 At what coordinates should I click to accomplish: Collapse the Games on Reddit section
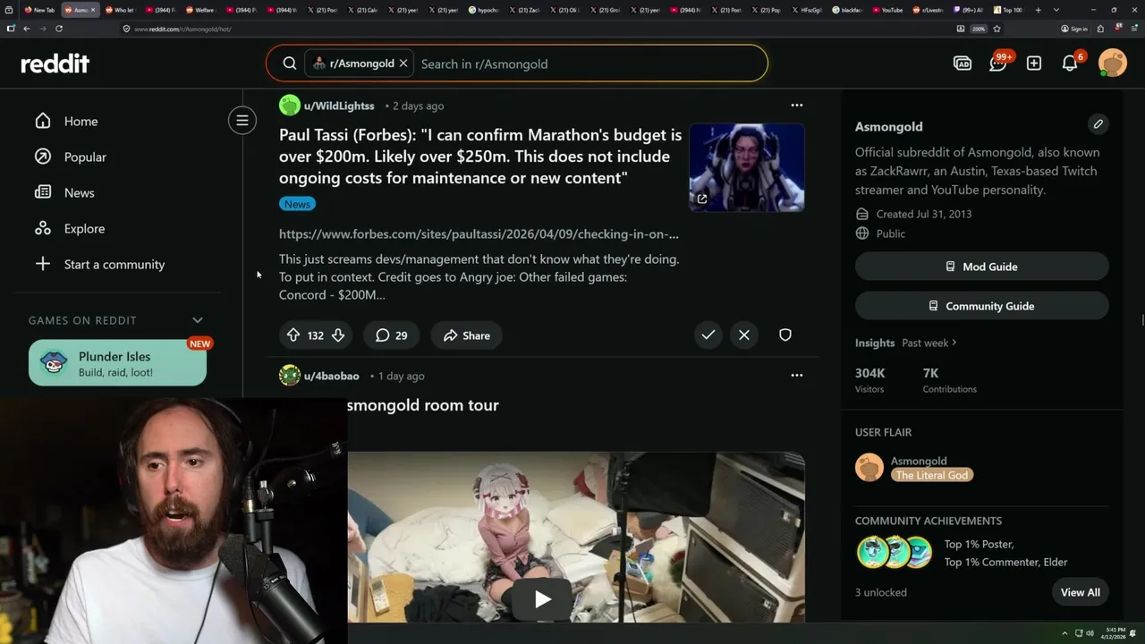coord(198,320)
